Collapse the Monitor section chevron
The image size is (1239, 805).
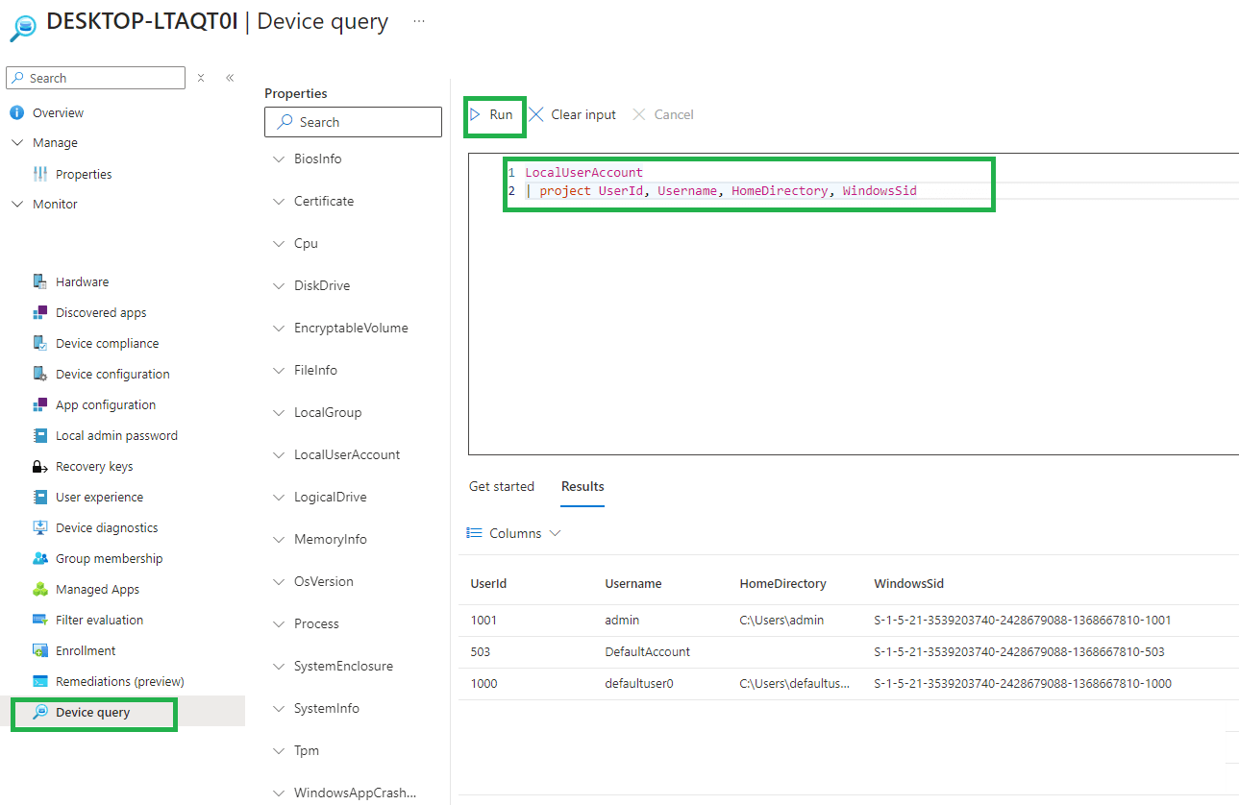point(16,204)
